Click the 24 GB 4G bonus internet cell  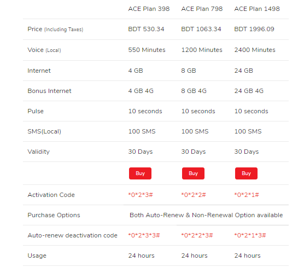[x=249, y=91]
